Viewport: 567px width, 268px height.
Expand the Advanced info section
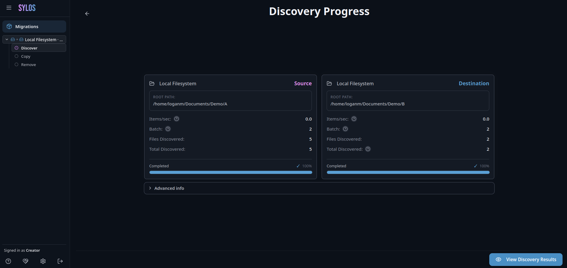point(319,188)
